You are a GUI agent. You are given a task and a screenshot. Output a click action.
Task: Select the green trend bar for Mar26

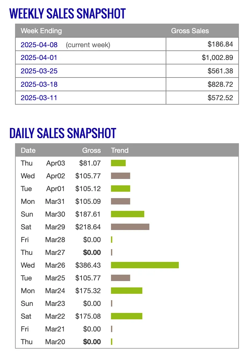pyautogui.click(x=145, y=265)
